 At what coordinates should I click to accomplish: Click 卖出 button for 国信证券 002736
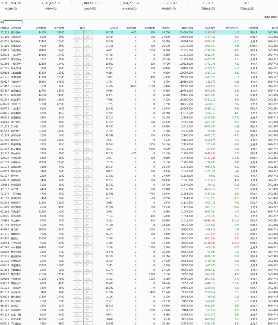[88, 95]
